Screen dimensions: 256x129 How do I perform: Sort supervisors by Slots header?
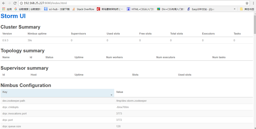[135, 74]
